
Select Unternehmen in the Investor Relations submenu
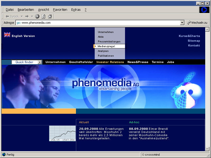coord(106,32)
